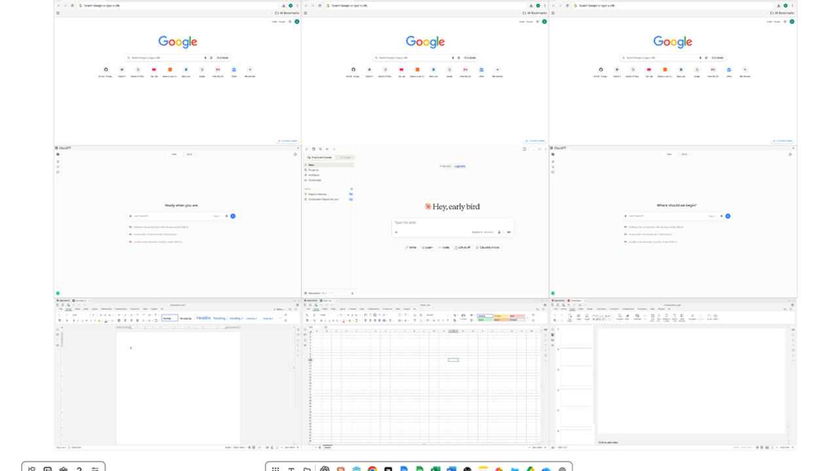Click the Good cell style swatch in spreadsheet
This screenshot has width=838, height=471.
coord(485,320)
